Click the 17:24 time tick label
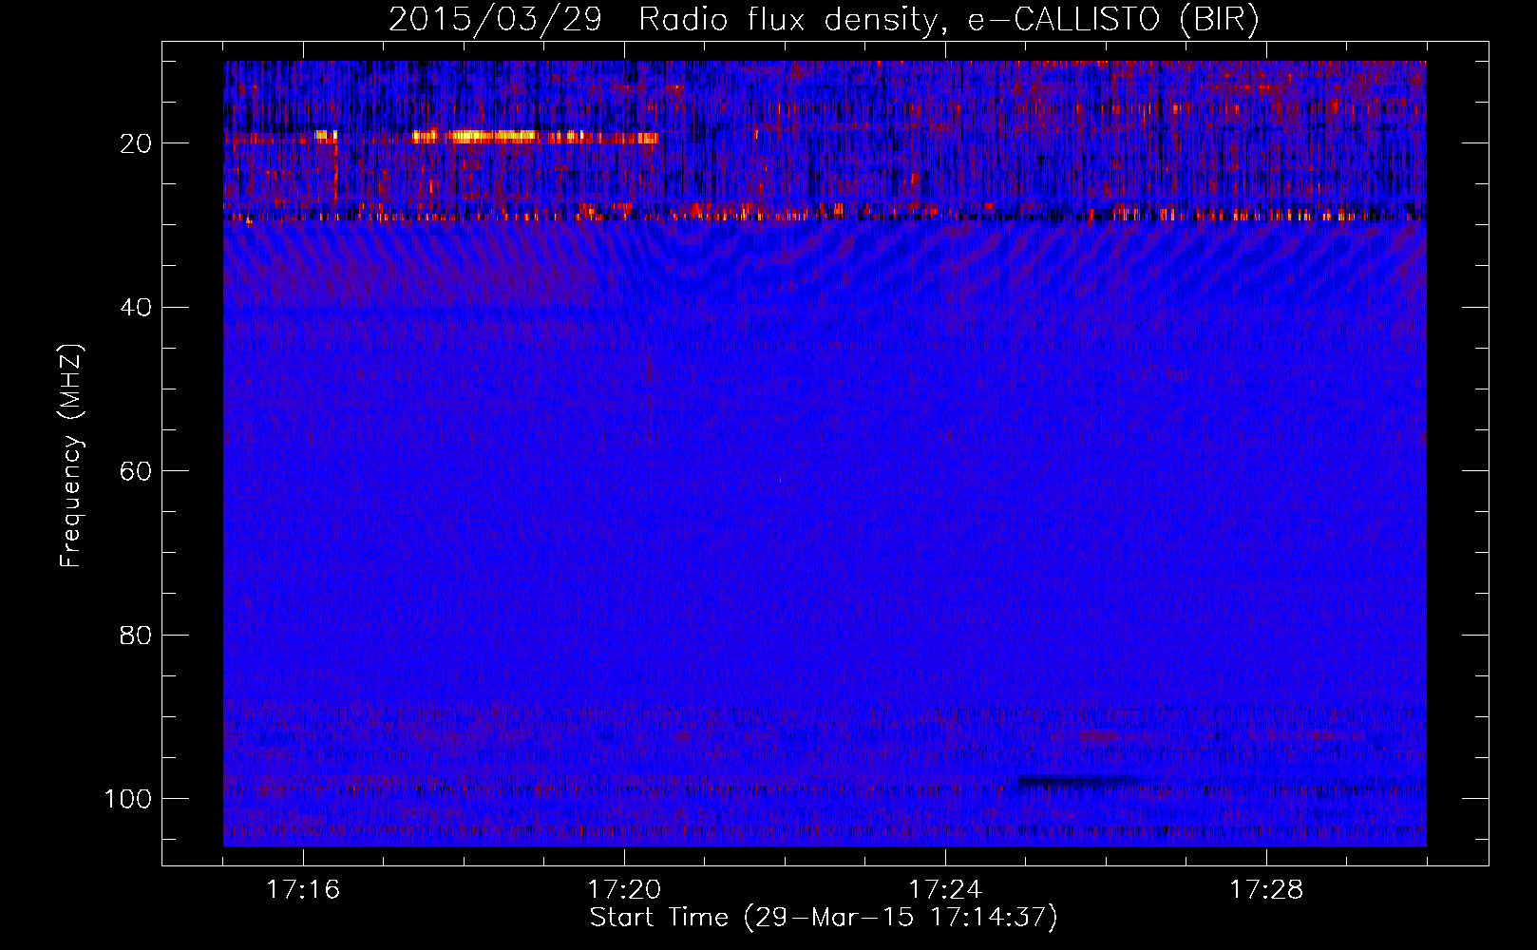The height and width of the screenshot is (950, 1537). tap(945, 890)
